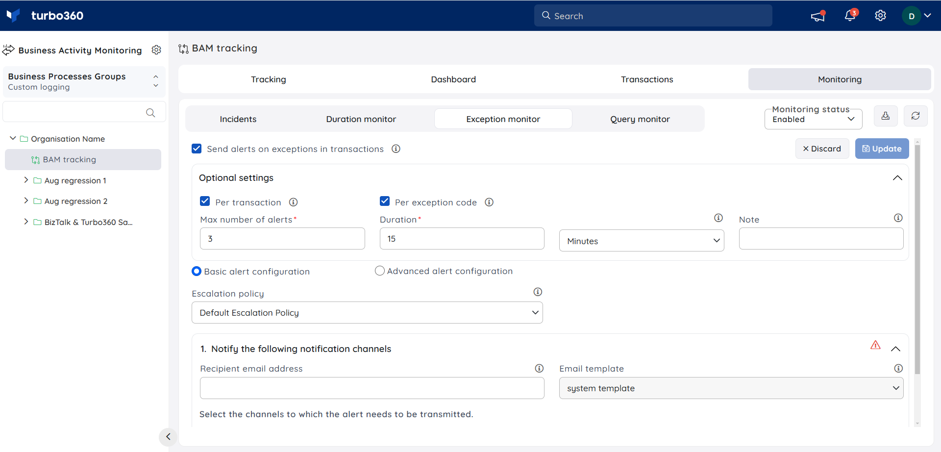Click the BAM tracking header icon
Screen dimensions: 941x452
coord(183,49)
